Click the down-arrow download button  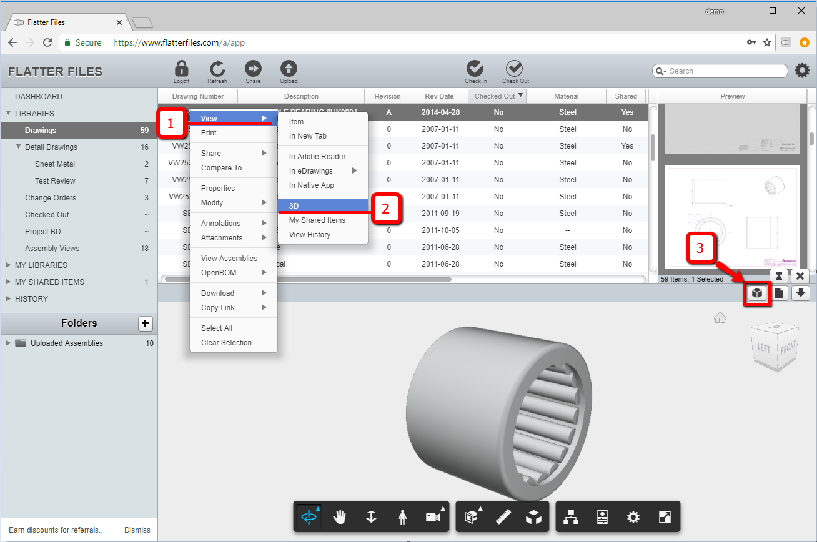[x=801, y=293]
